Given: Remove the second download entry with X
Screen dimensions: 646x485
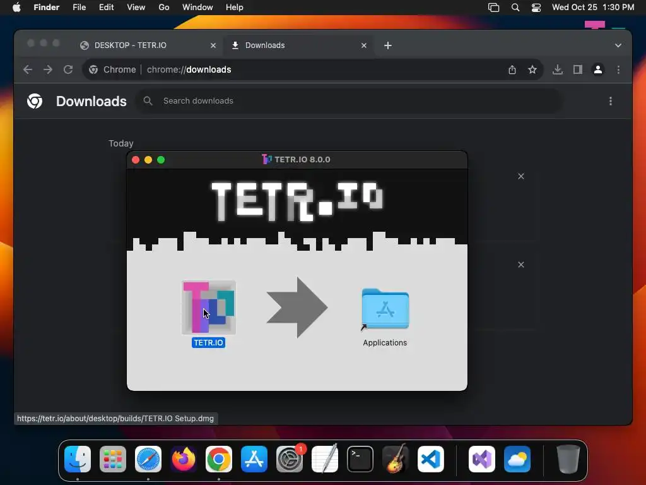Looking at the screenshot, I should pos(520,265).
